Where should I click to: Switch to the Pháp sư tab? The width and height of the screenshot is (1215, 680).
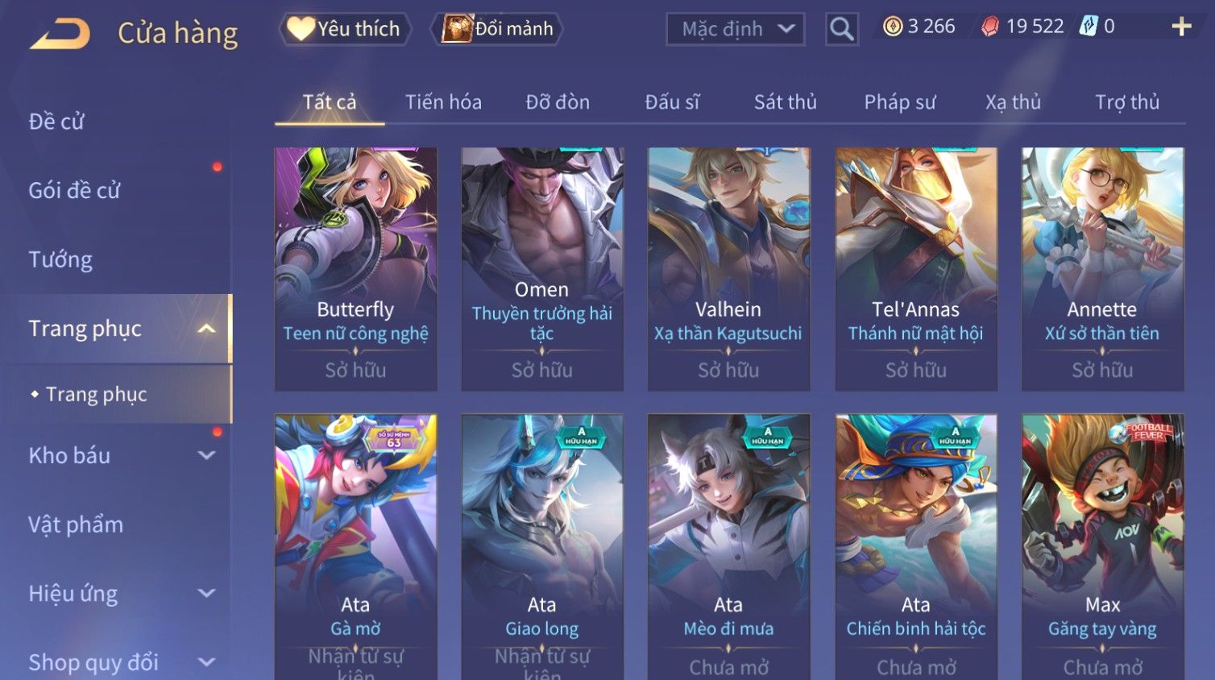pyautogui.click(x=900, y=102)
